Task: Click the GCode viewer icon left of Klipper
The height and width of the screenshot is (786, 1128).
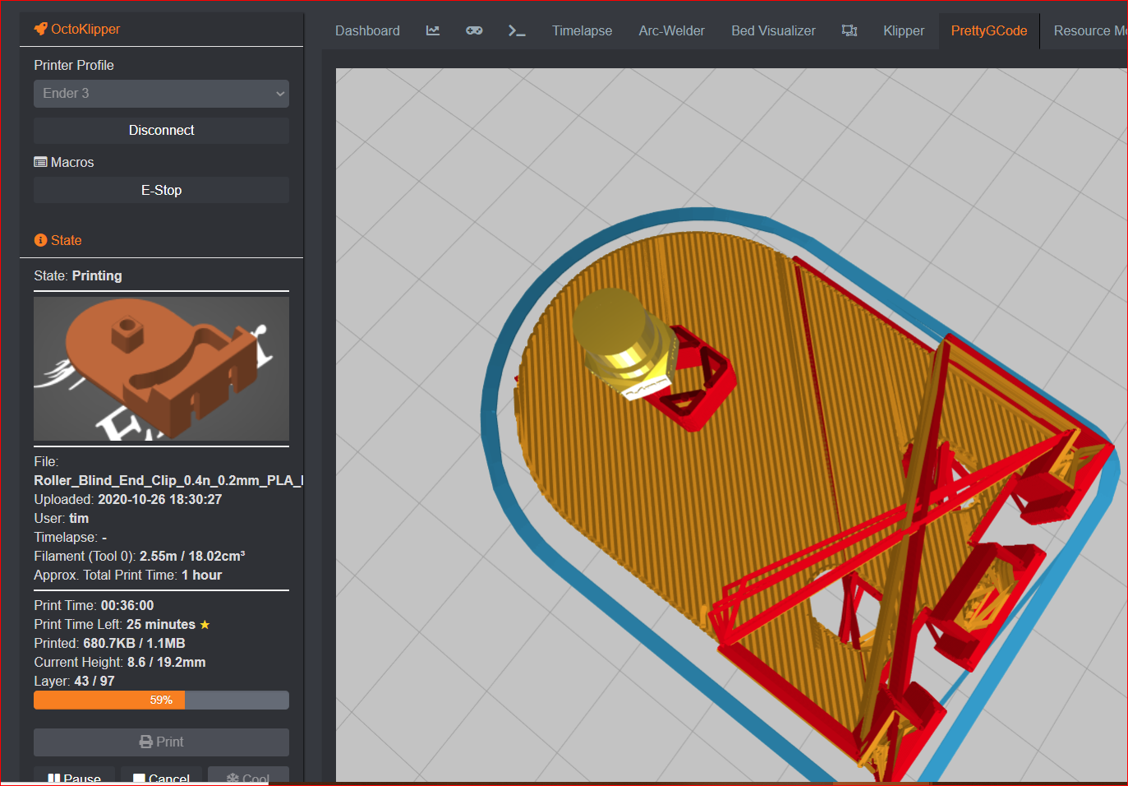Action: (x=849, y=30)
